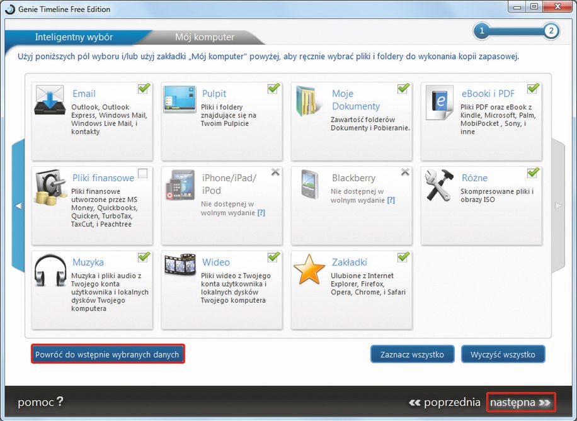Click the Zakładki title text
The height and width of the screenshot is (421, 577).
tap(349, 262)
